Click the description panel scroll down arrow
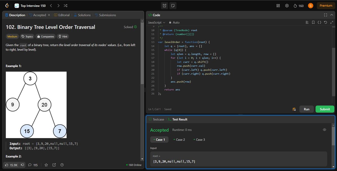Image resolution: width=337 pixels, height=171 pixels. [142, 159]
